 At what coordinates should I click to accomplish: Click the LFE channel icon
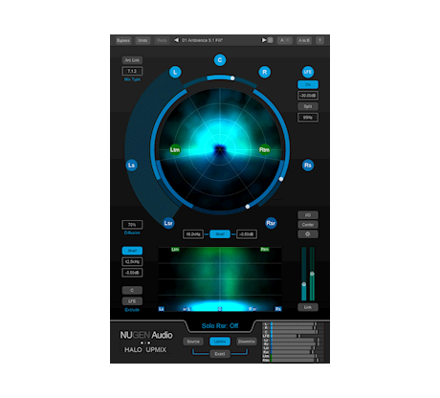click(308, 72)
